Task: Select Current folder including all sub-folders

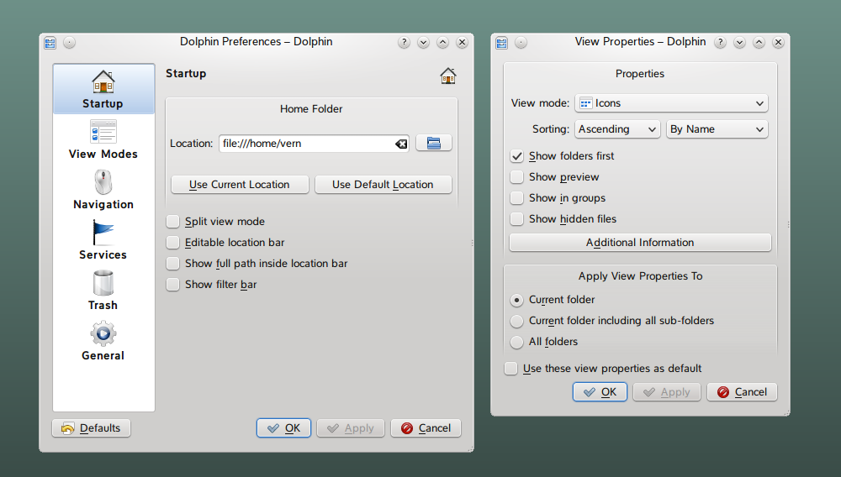Action: [x=516, y=321]
